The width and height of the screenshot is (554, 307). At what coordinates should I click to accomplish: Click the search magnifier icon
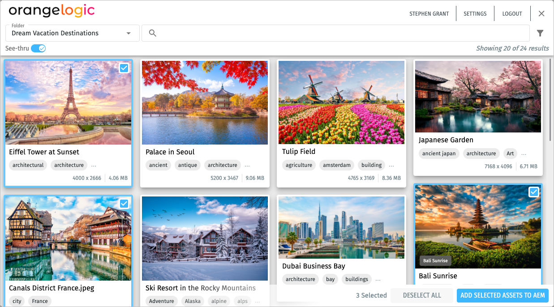coord(152,33)
